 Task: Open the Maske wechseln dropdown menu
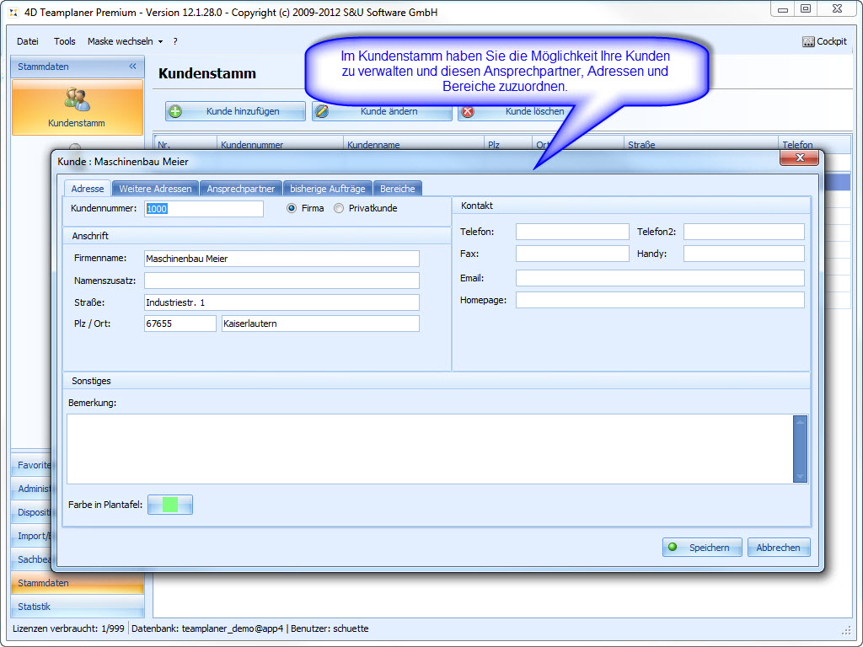click(x=125, y=41)
